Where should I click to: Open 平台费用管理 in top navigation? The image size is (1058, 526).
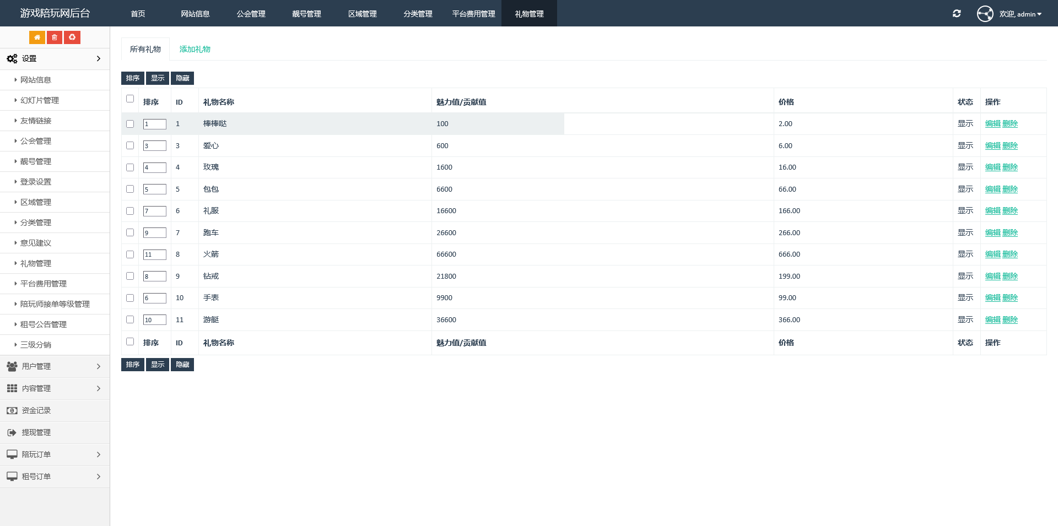[474, 14]
